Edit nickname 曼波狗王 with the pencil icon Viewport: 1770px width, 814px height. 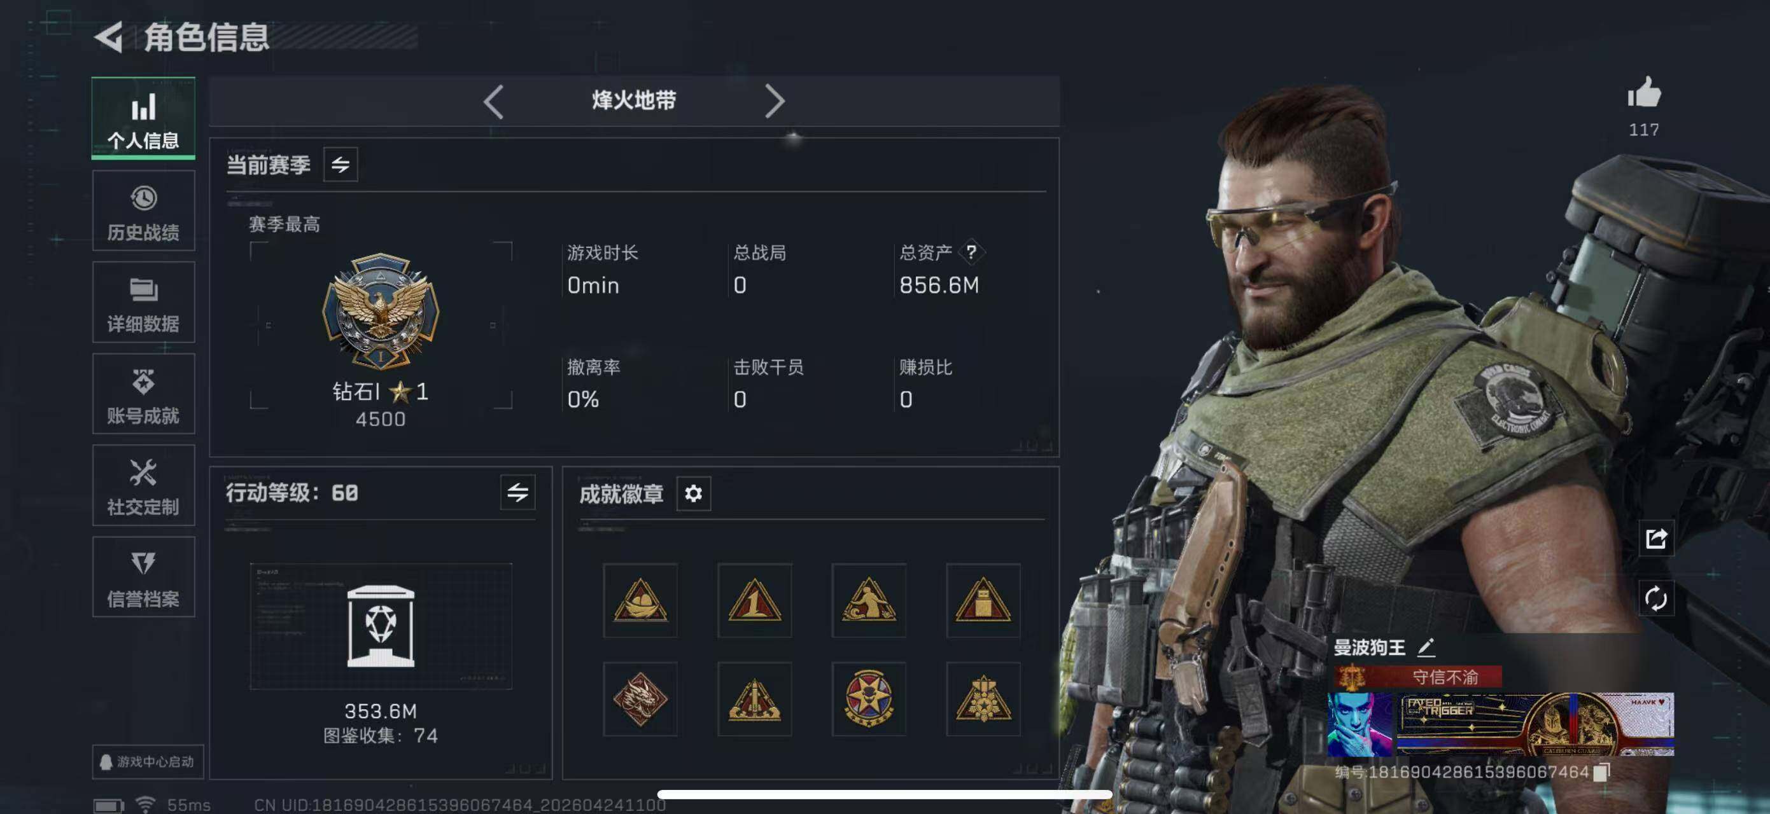click(x=1426, y=647)
